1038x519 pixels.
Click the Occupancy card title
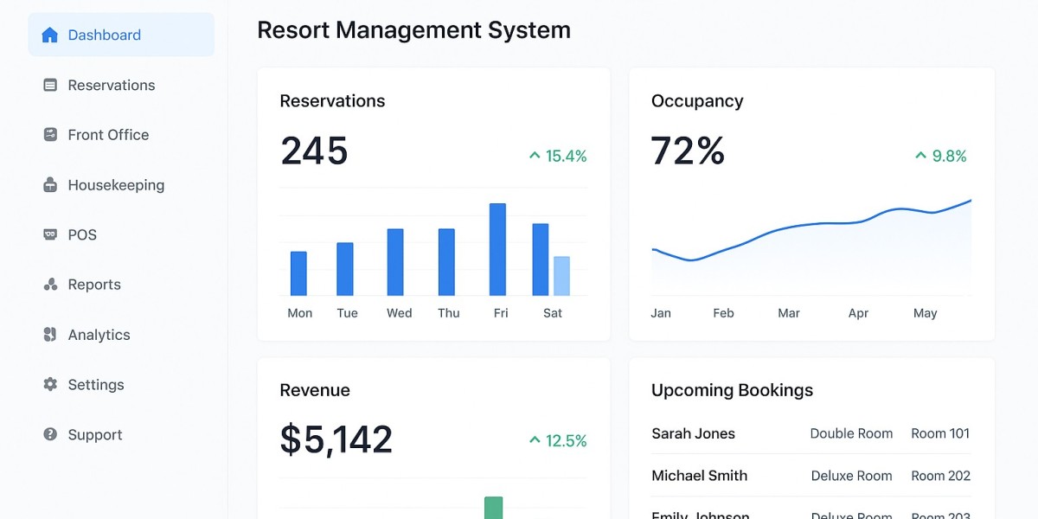tap(697, 101)
